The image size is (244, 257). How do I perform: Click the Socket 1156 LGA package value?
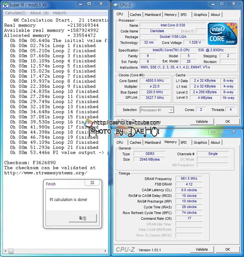[x=173, y=37]
